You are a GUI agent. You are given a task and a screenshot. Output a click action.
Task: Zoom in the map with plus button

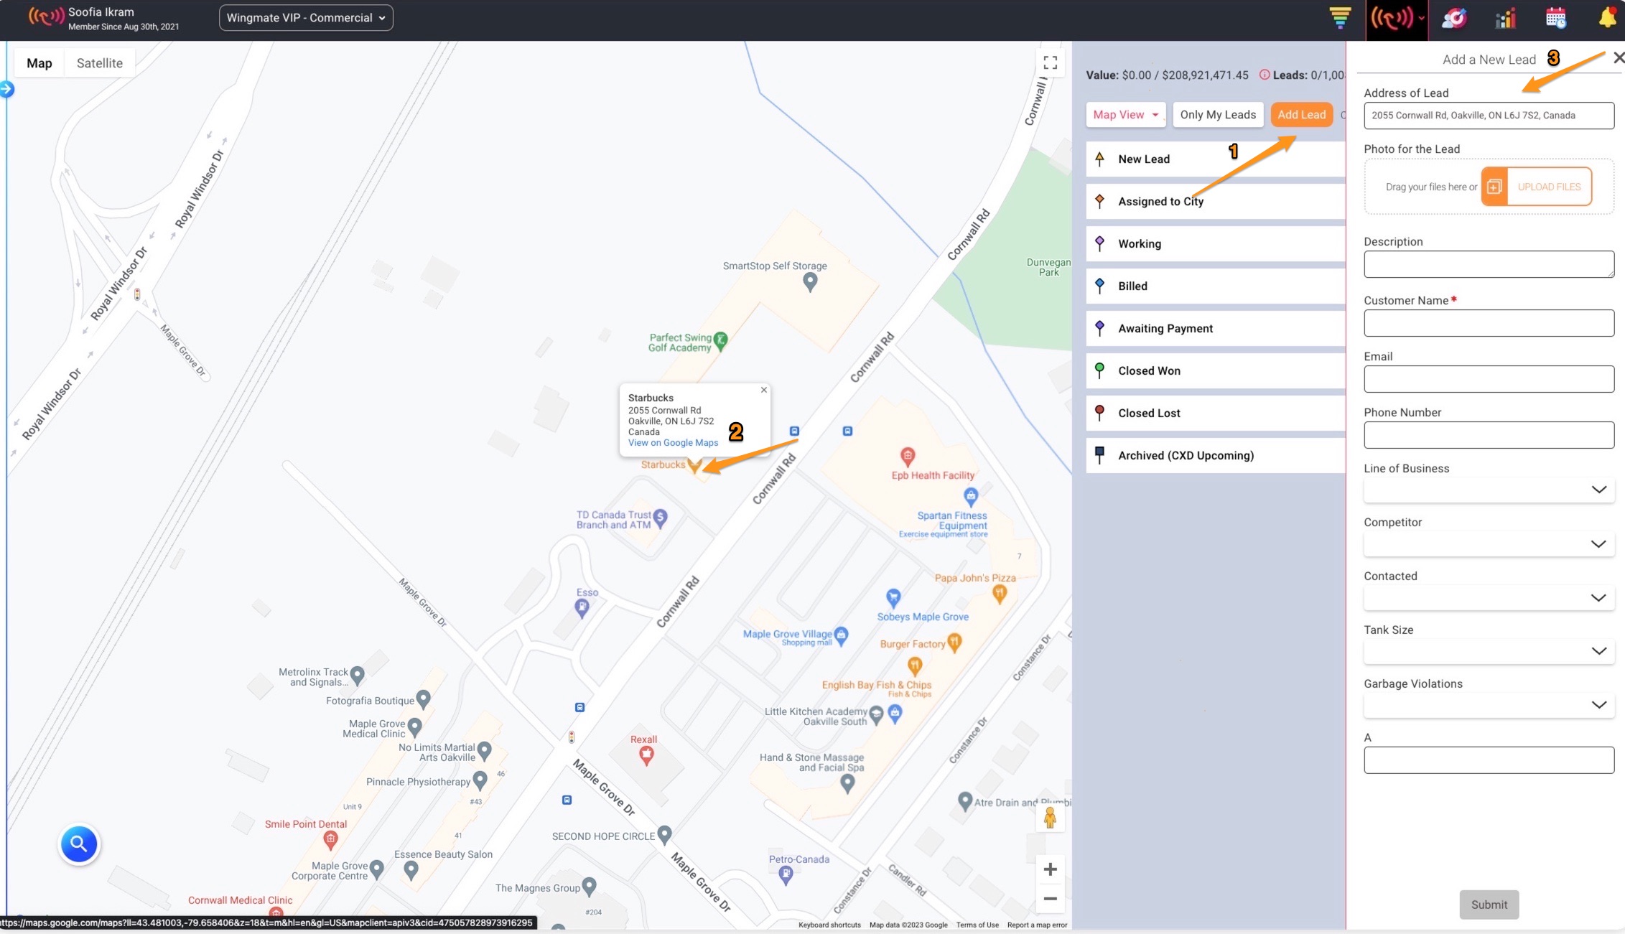[1050, 869]
